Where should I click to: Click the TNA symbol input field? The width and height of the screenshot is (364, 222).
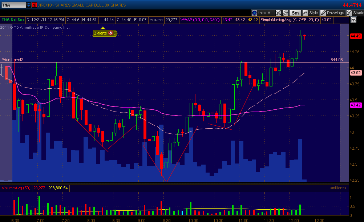[x=13, y=5]
